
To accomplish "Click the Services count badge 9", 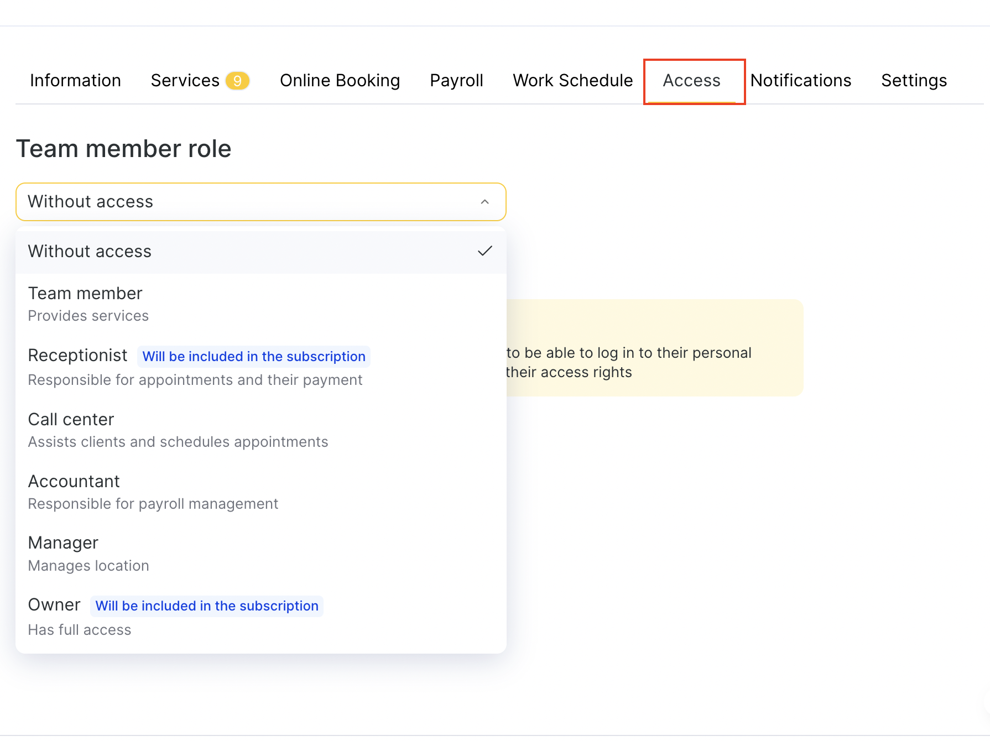I will click(237, 81).
